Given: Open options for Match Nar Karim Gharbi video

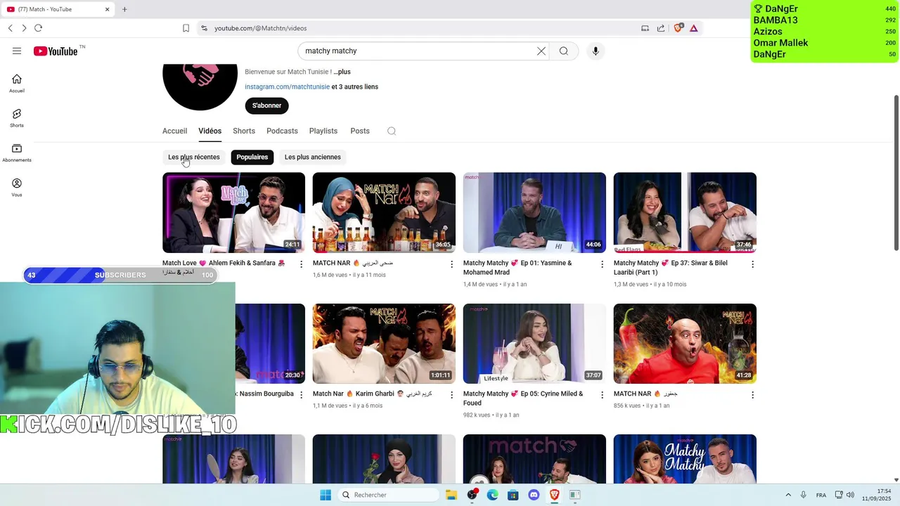Looking at the screenshot, I should click(x=451, y=395).
